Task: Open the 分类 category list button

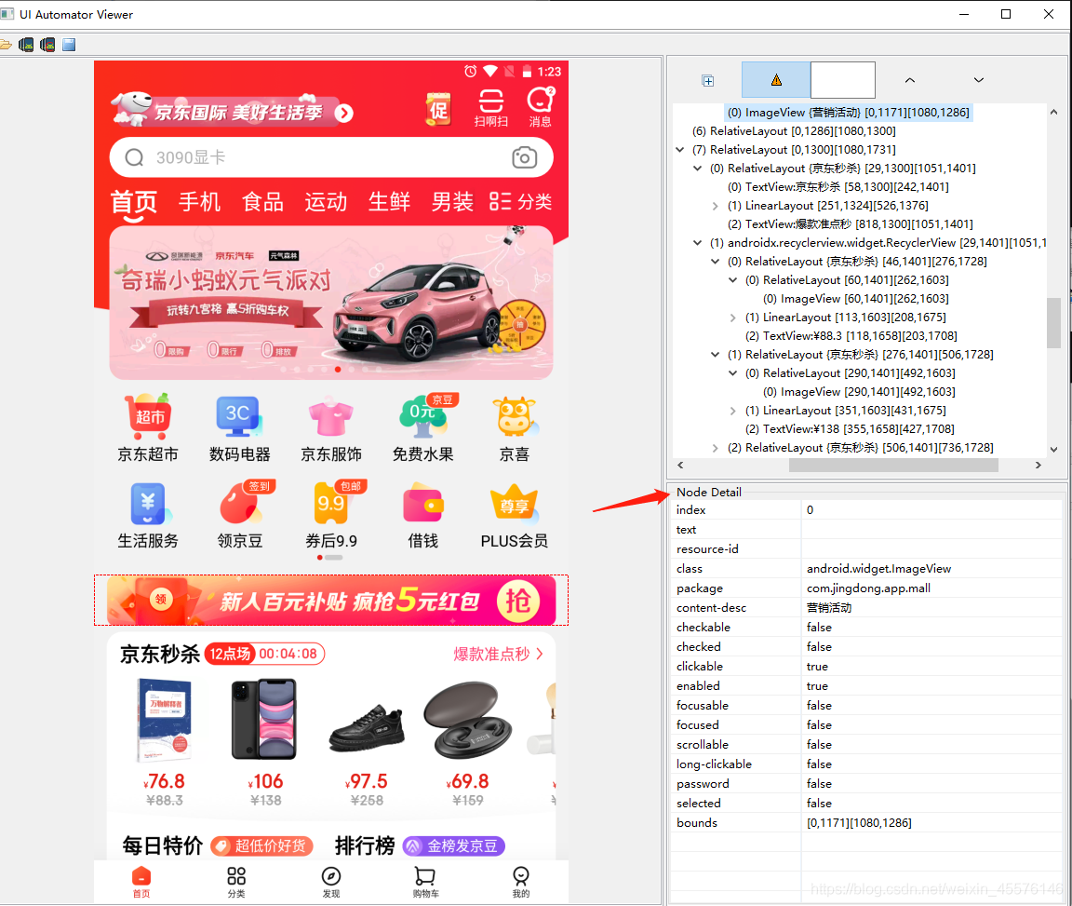Action: (520, 202)
